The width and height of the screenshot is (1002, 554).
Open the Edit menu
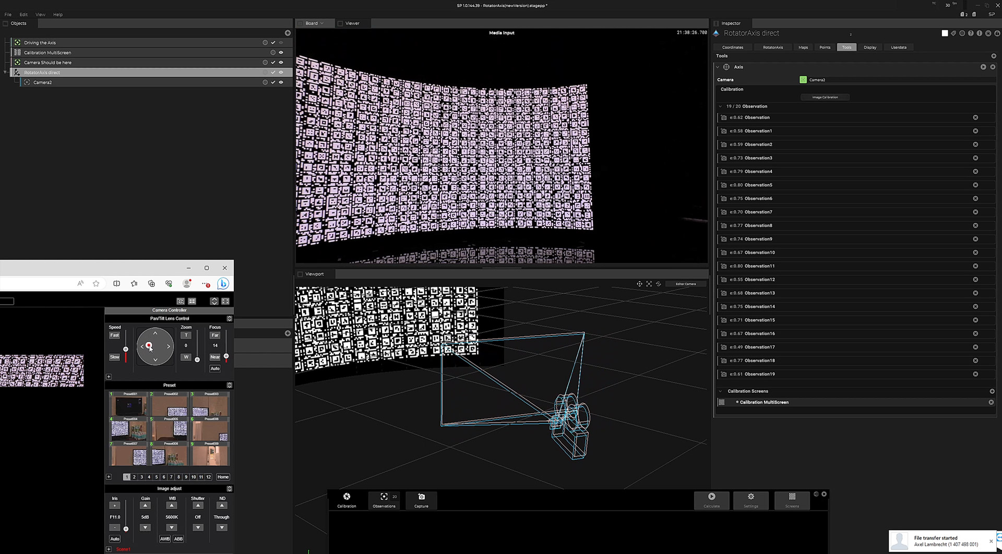click(23, 15)
